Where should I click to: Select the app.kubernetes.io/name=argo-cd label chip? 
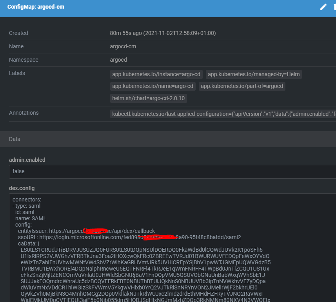click(153, 86)
